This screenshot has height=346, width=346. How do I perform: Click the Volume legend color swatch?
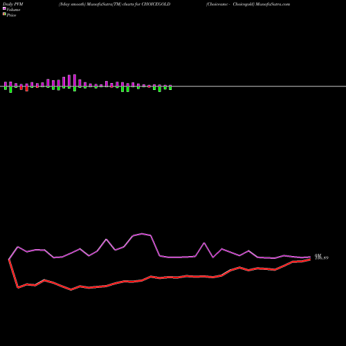click(4, 8)
